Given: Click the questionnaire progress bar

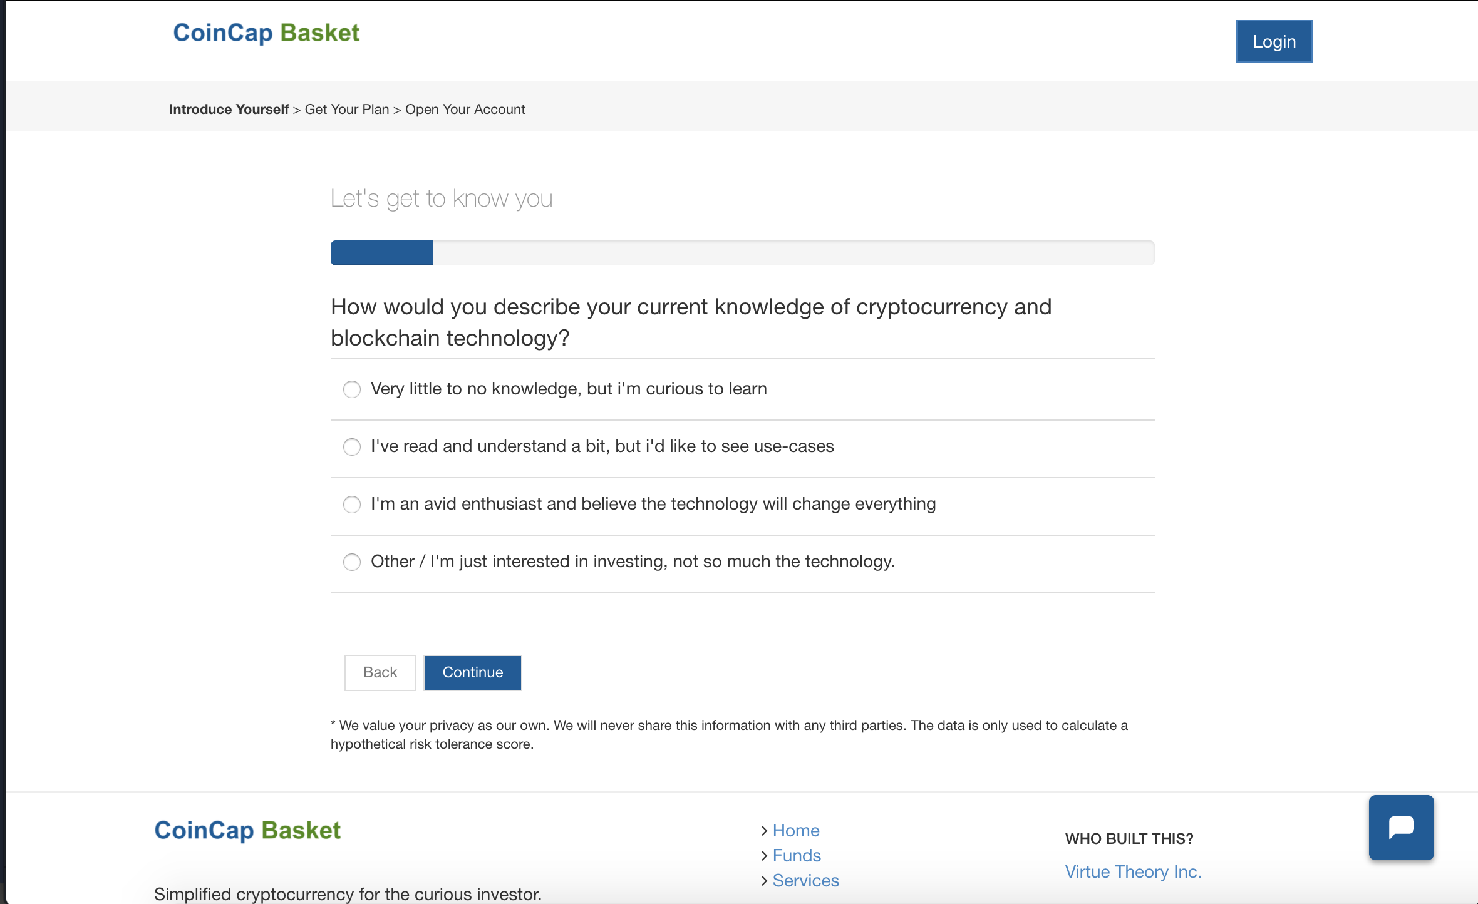Looking at the screenshot, I should click(742, 253).
